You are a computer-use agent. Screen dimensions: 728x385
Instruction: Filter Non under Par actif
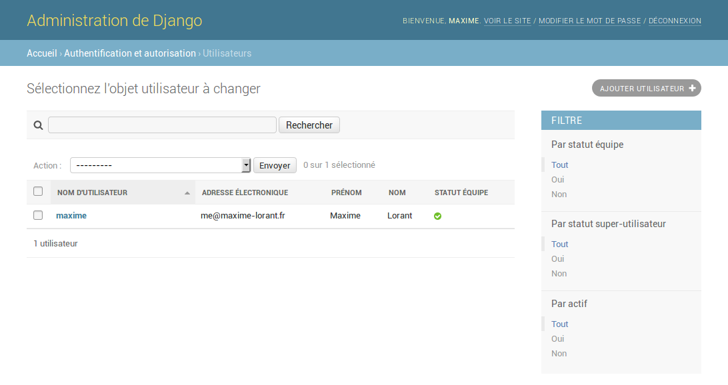tap(559, 354)
